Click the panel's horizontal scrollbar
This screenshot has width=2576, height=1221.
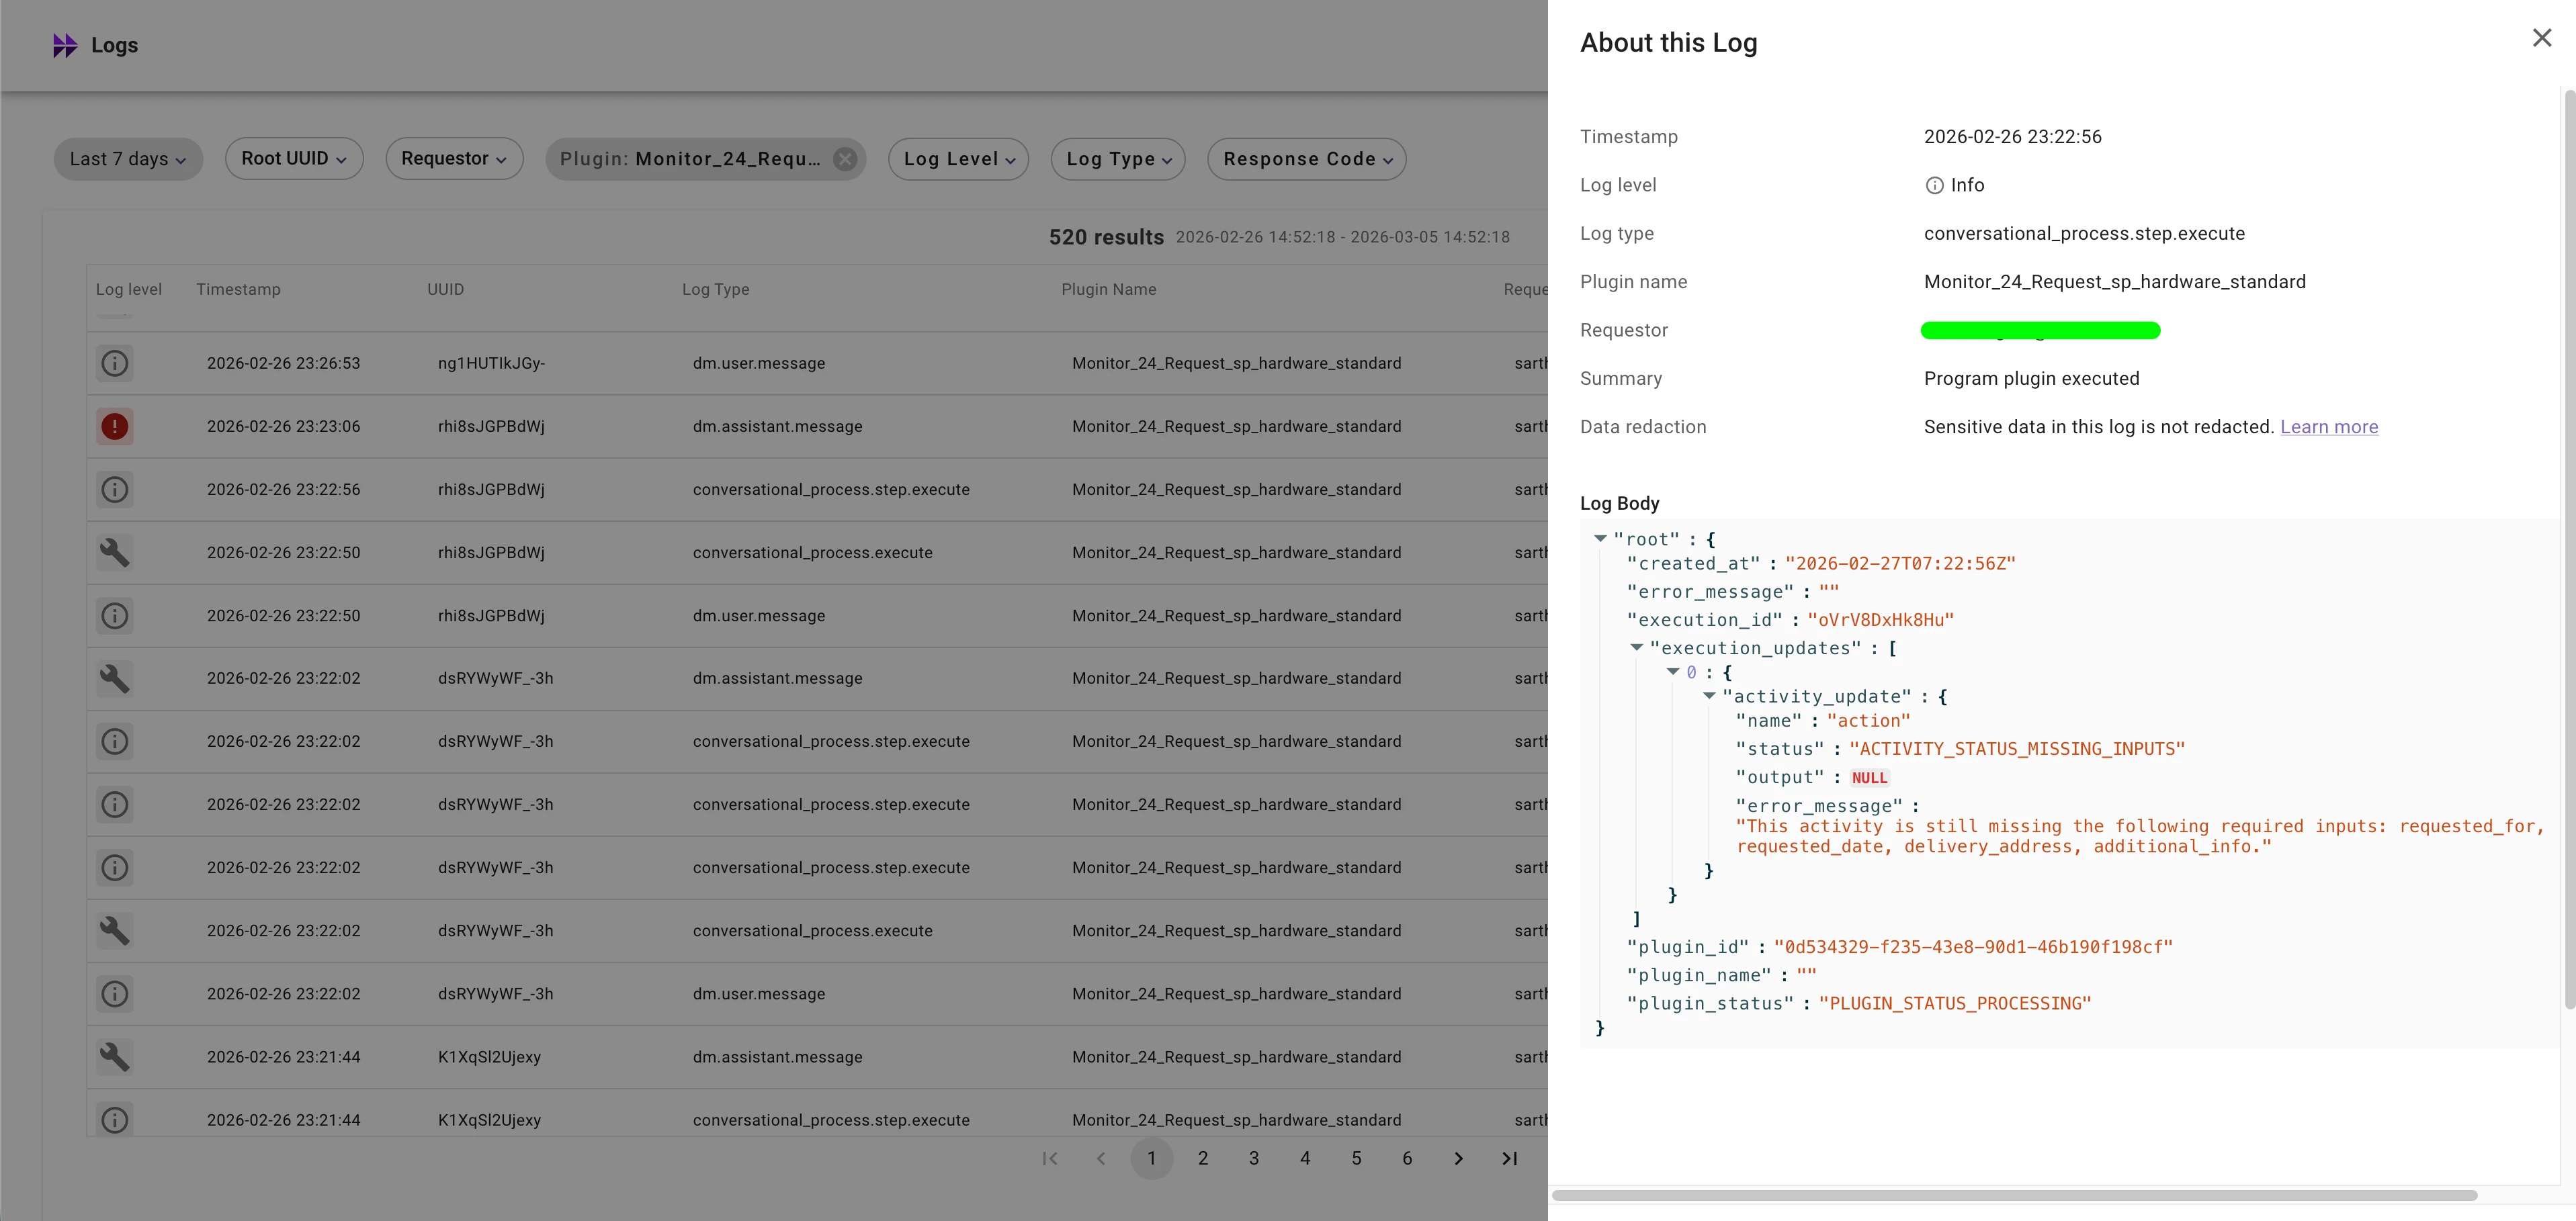pyautogui.click(x=2014, y=1195)
